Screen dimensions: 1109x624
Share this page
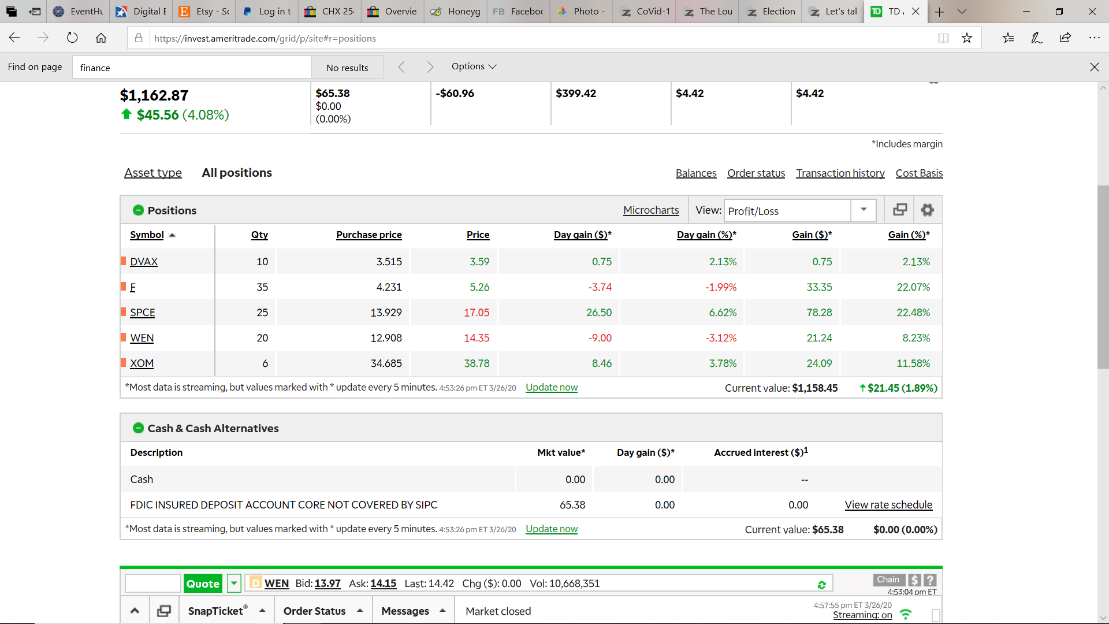(x=1065, y=38)
